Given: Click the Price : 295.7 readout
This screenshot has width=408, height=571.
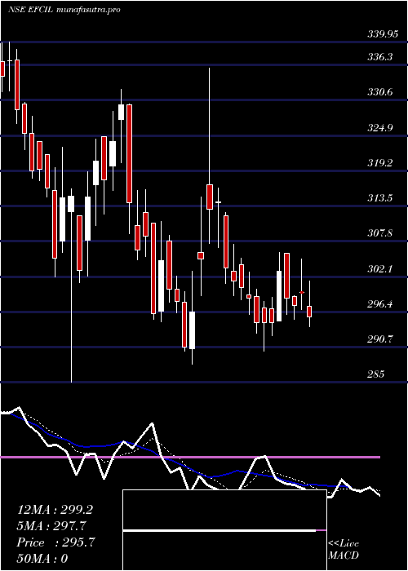Looking at the screenshot, I should [55, 542].
